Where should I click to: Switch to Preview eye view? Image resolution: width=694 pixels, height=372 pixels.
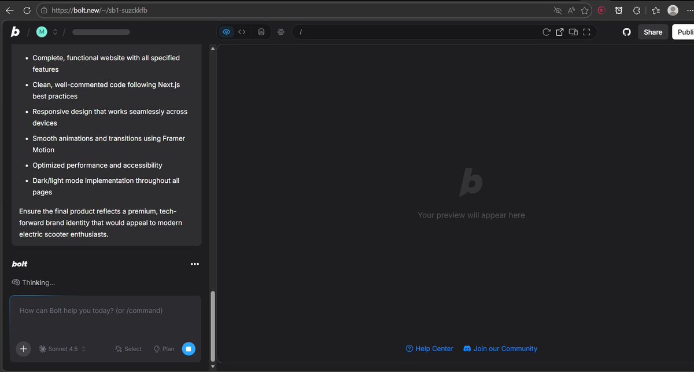tap(227, 32)
